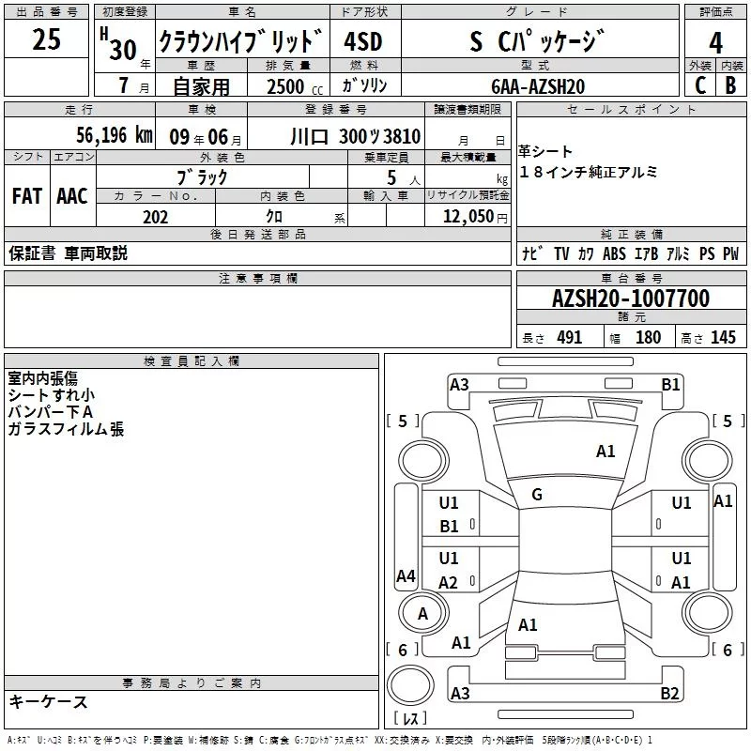The width and height of the screenshot is (751, 751).
Task: Click the interior grade letter B
Action: [730, 84]
